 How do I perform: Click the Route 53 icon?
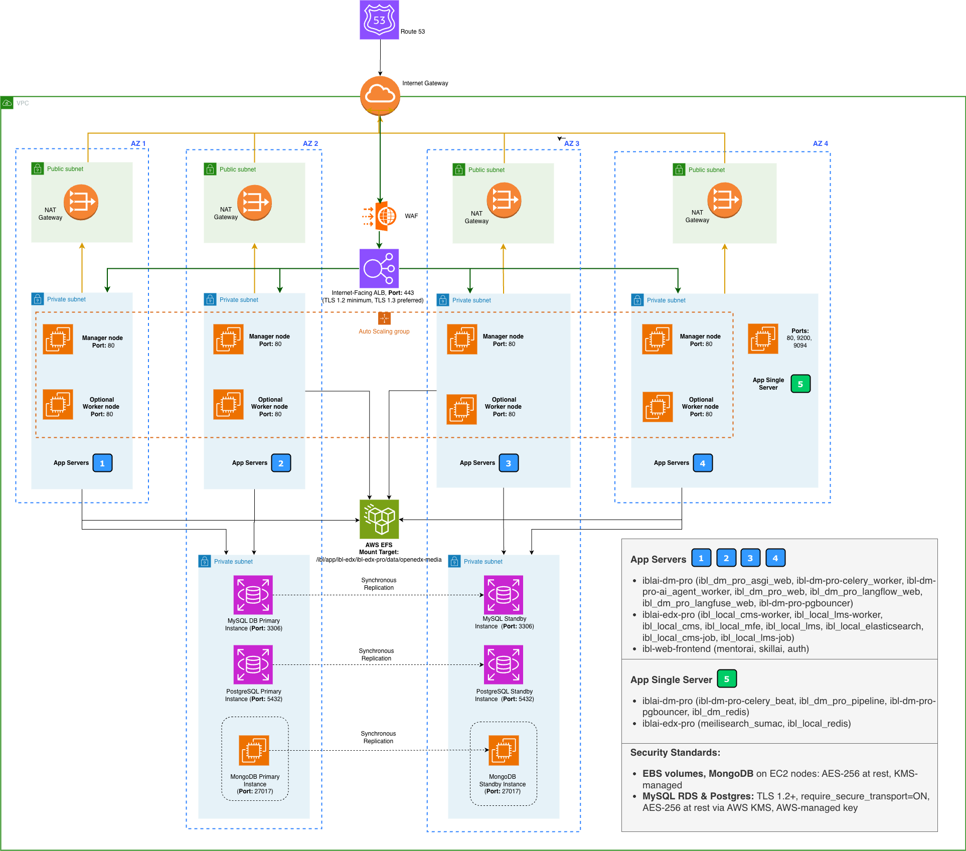(379, 20)
